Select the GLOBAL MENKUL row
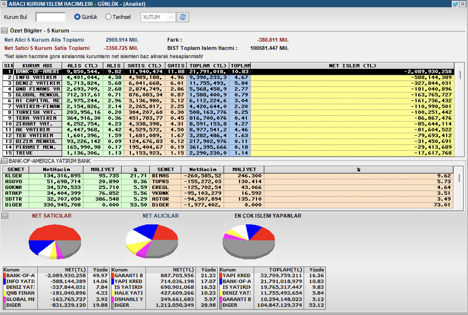 tap(229, 95)
